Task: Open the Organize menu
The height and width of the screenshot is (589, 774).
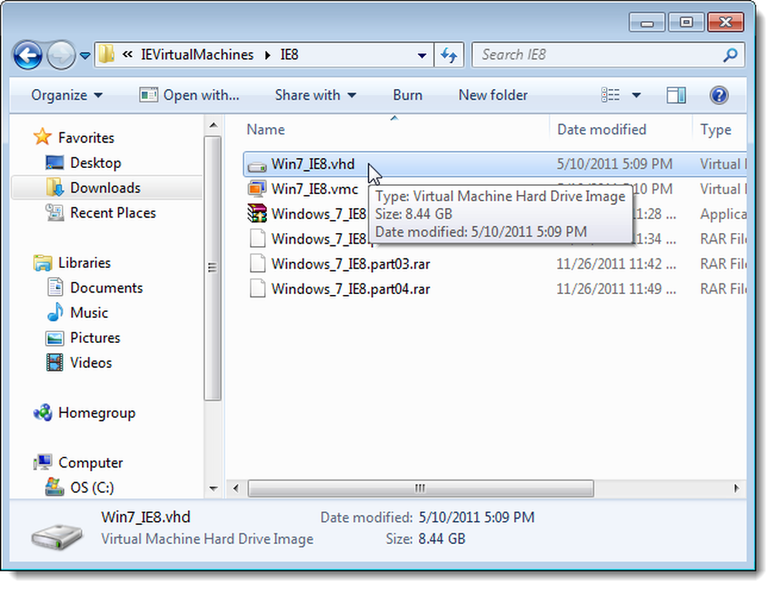Action: [67, 94]
